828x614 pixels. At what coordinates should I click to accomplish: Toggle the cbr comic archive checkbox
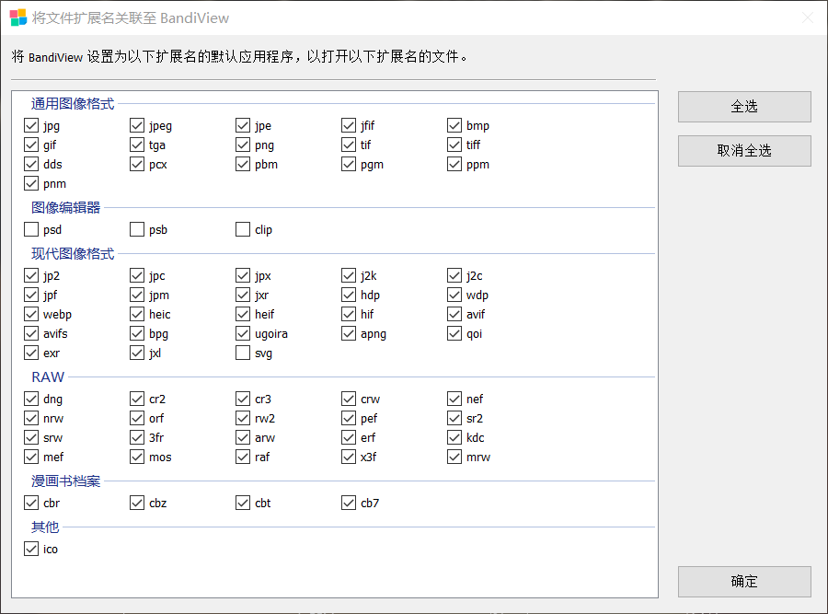point(31,503)
